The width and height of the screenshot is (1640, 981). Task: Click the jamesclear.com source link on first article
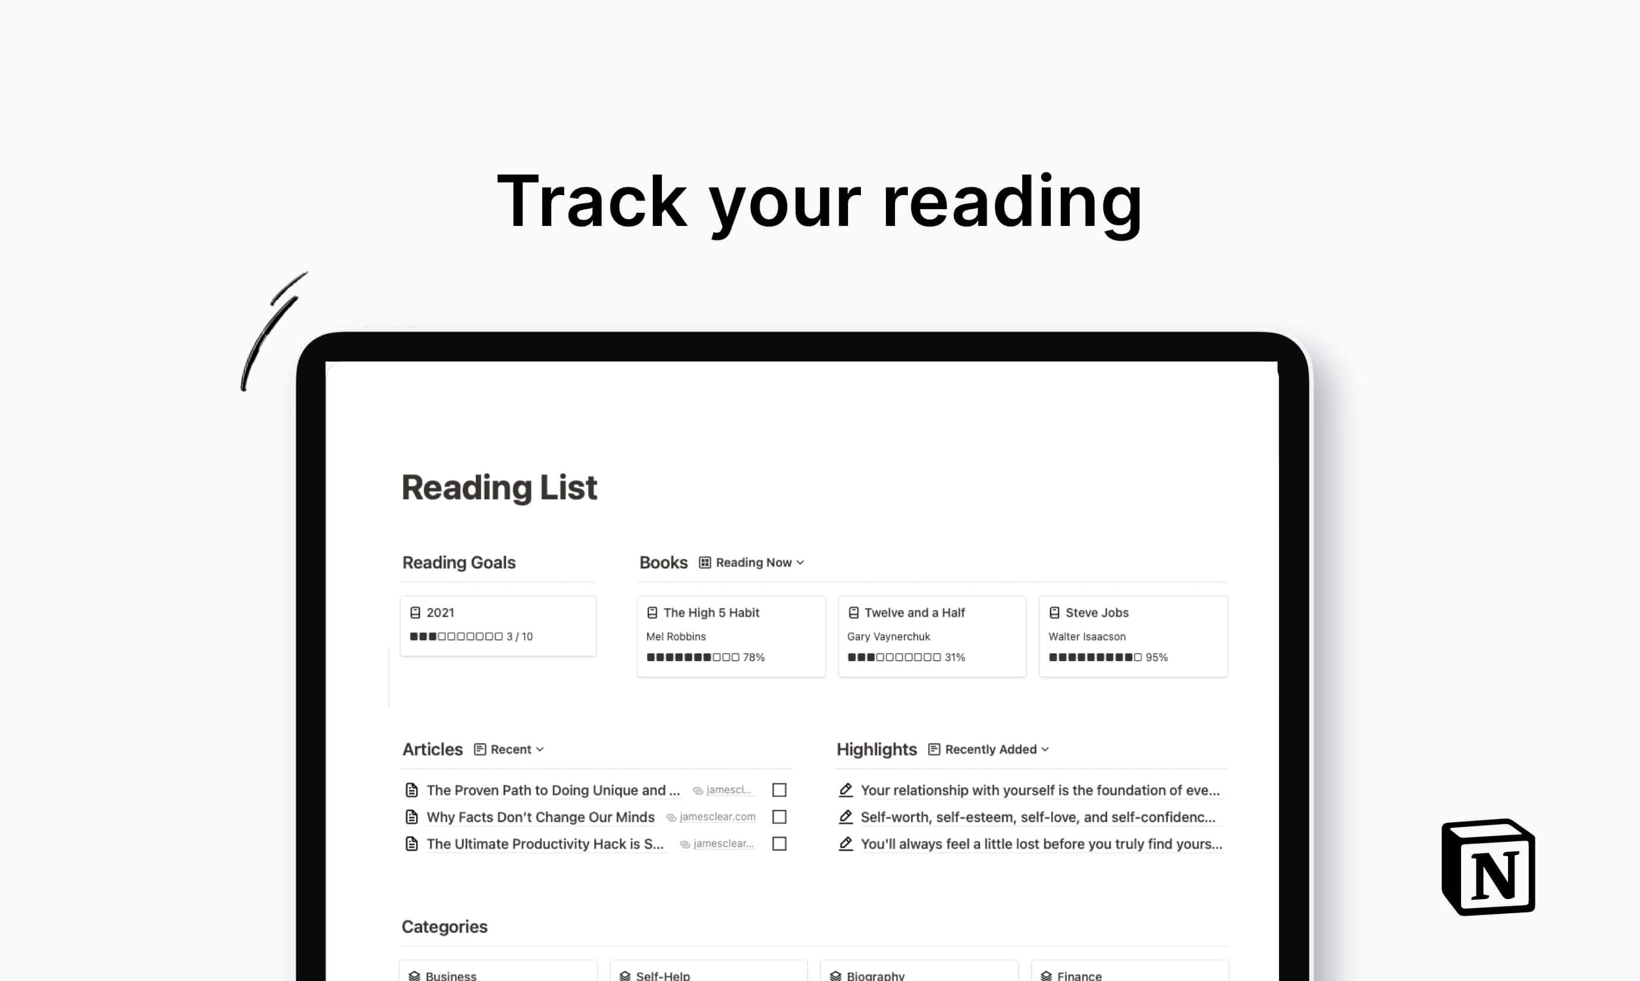725,790
